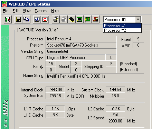Click the red arrows refresh icon
The height and width of the screenshot is (129, 152).
click(45, 20)
